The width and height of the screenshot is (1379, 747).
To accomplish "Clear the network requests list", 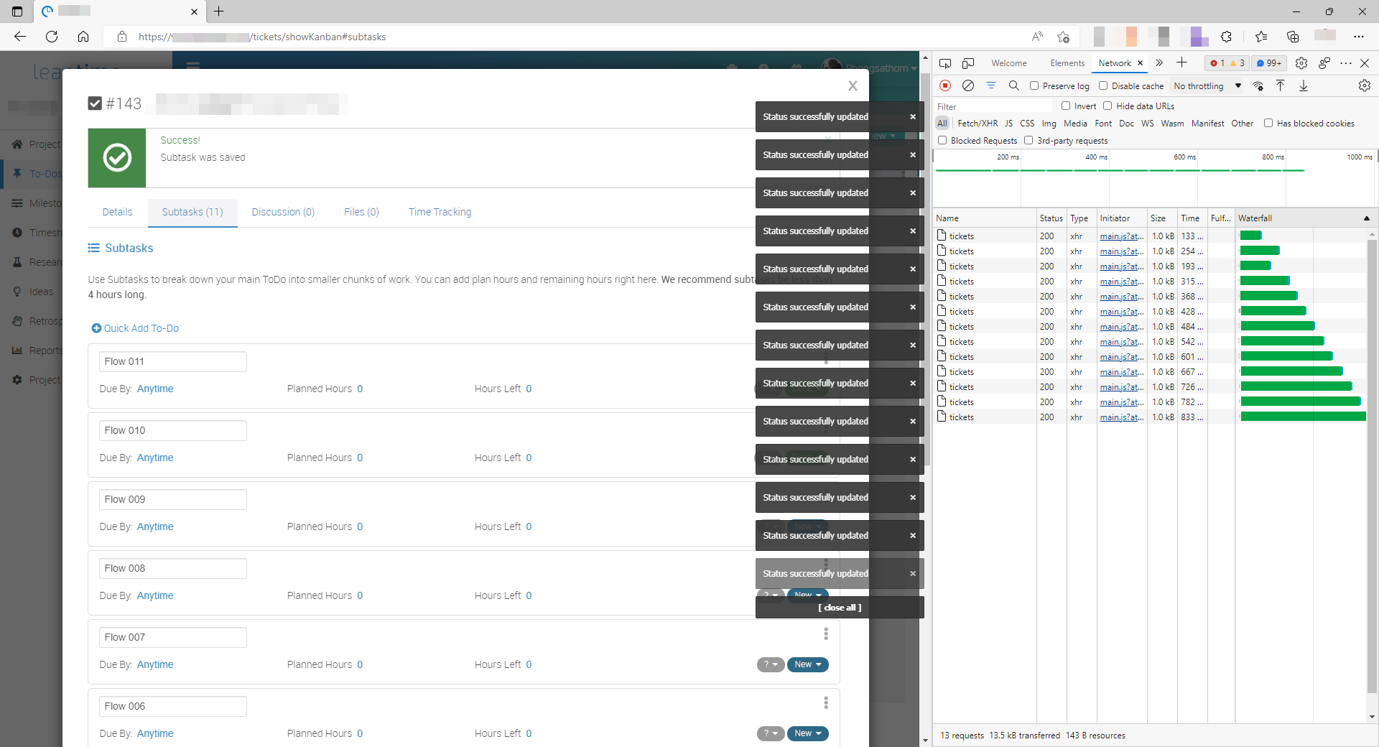I will coord(967,85).
